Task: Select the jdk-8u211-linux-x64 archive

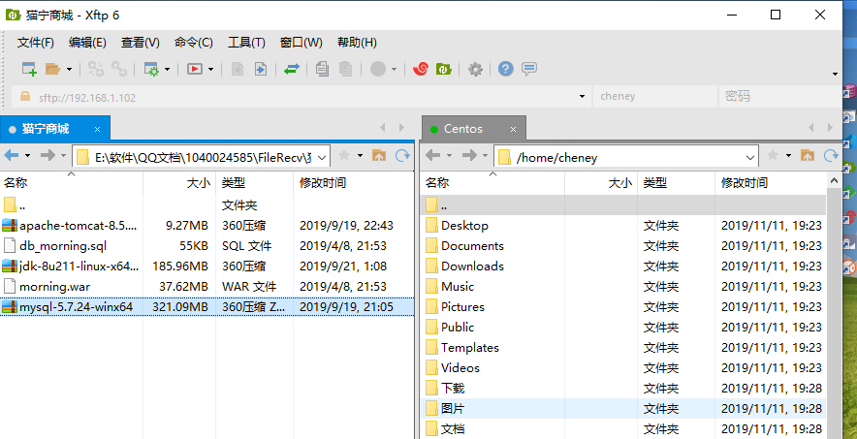Action: tap(206, 266)
